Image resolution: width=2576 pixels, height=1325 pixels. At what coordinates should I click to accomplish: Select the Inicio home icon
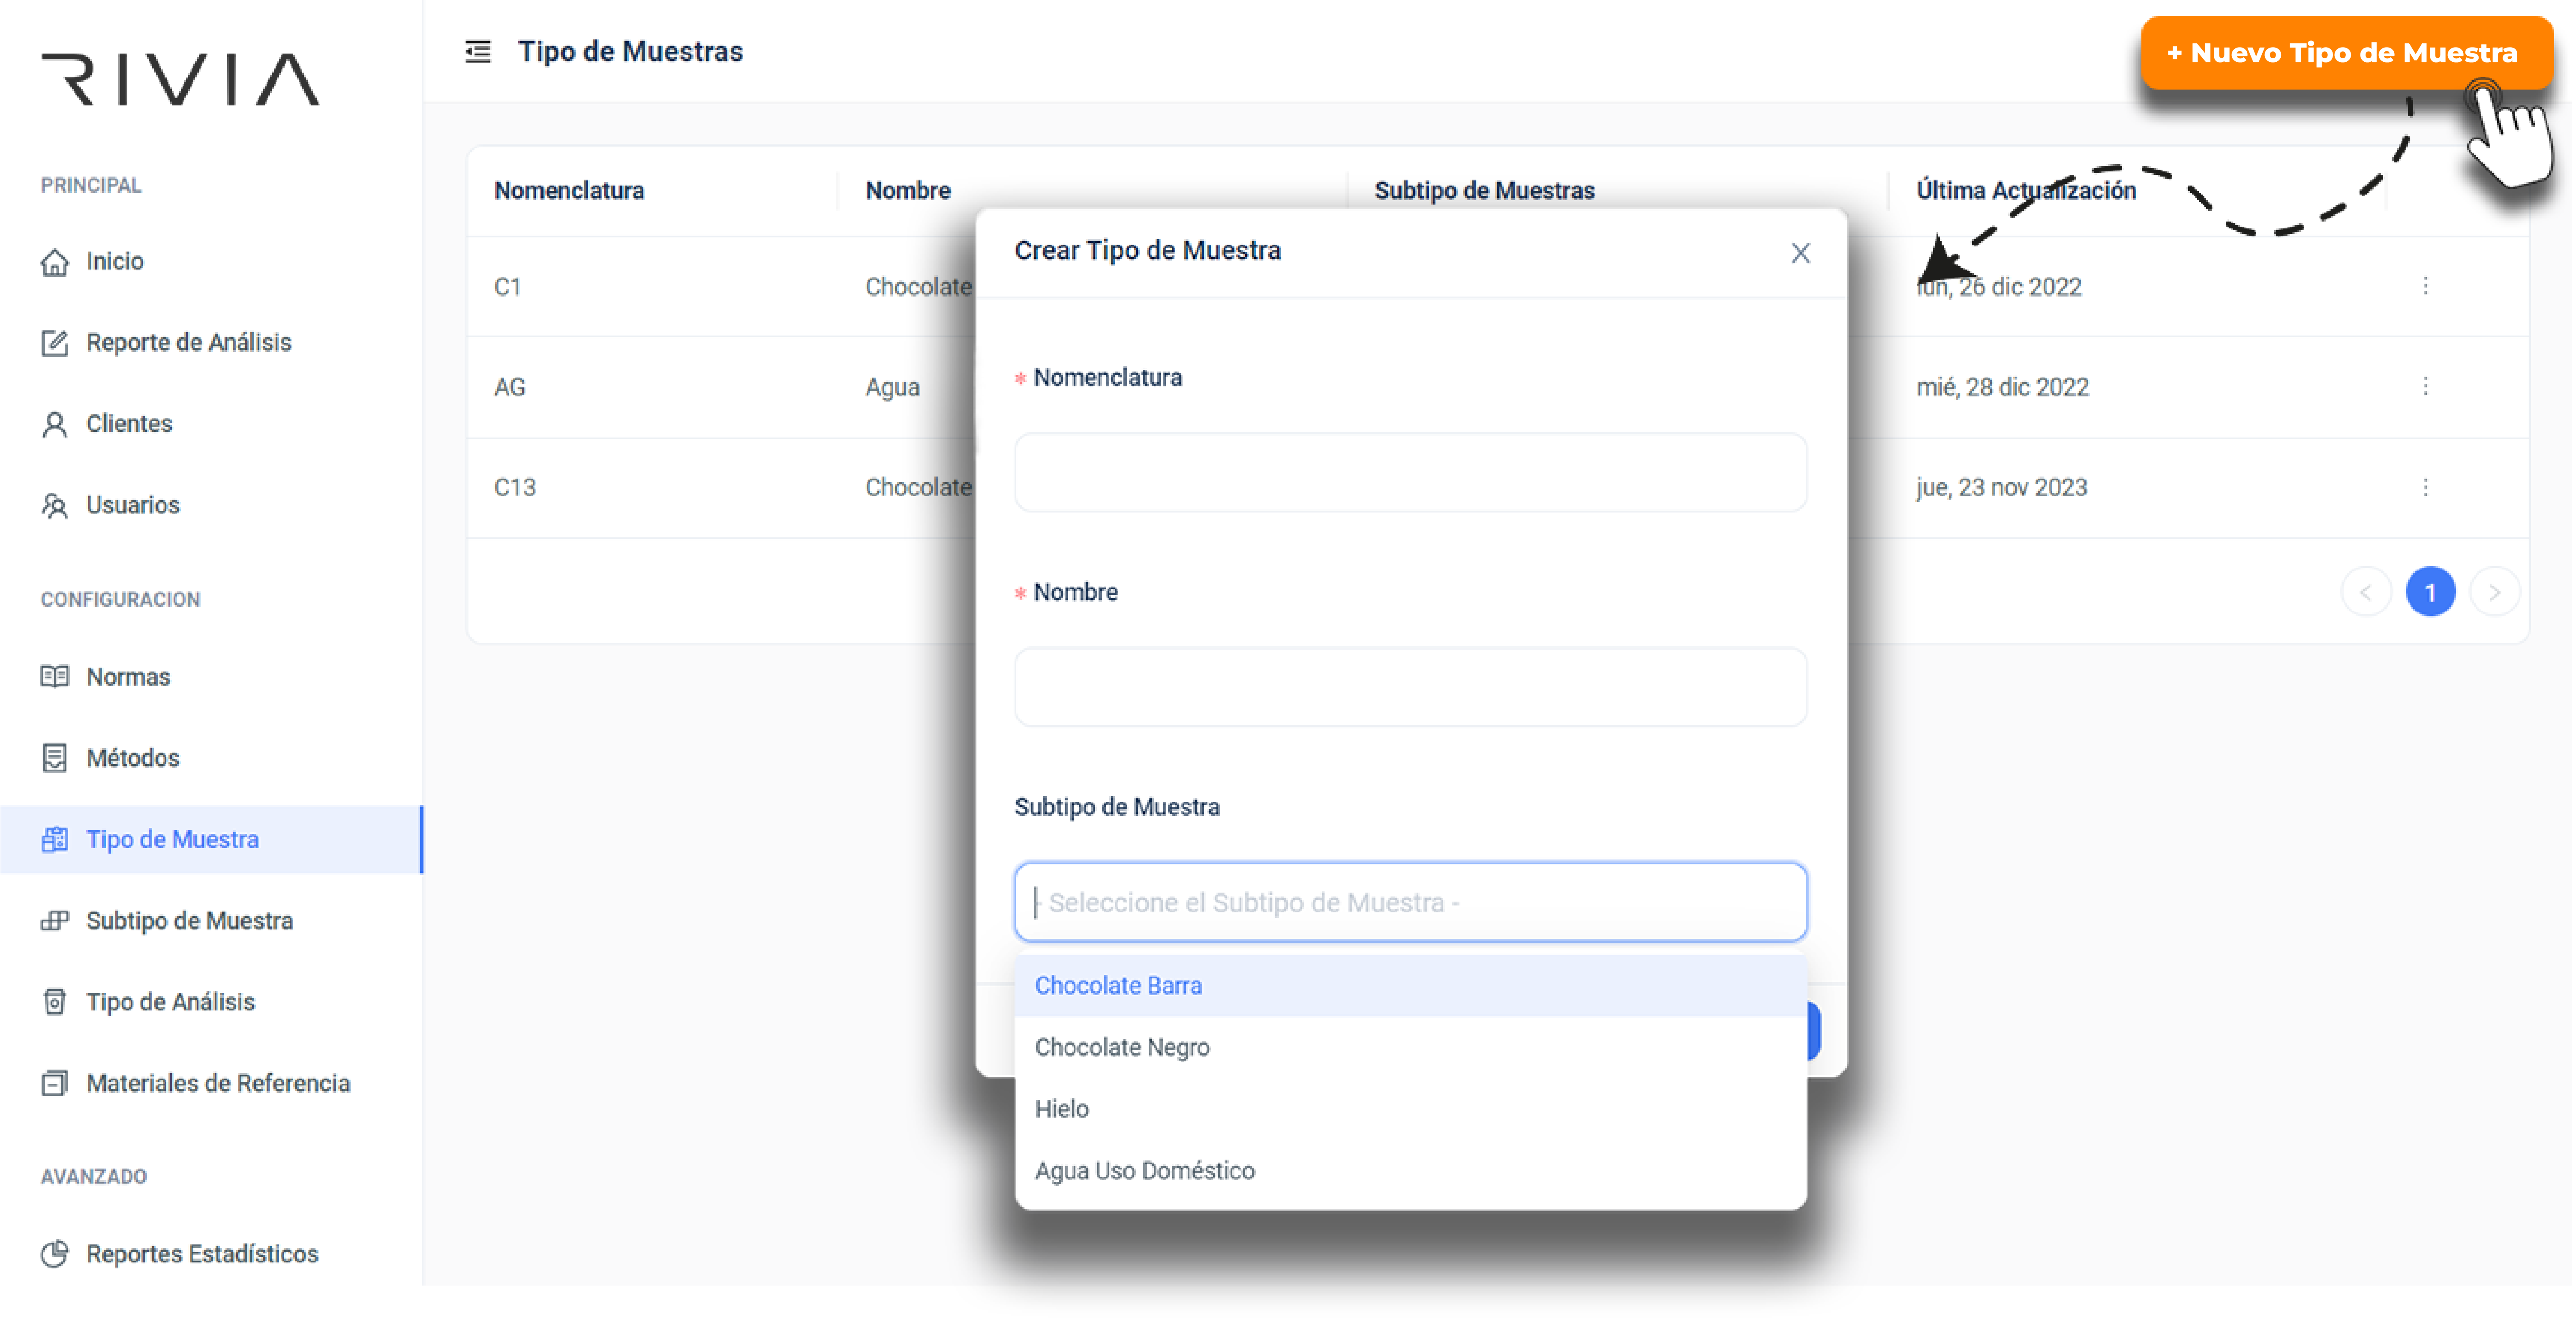(x=55, y=261)
